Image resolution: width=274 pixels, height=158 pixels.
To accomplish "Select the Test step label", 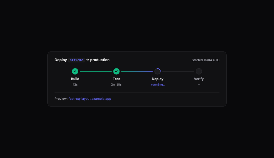I will 116,79.
